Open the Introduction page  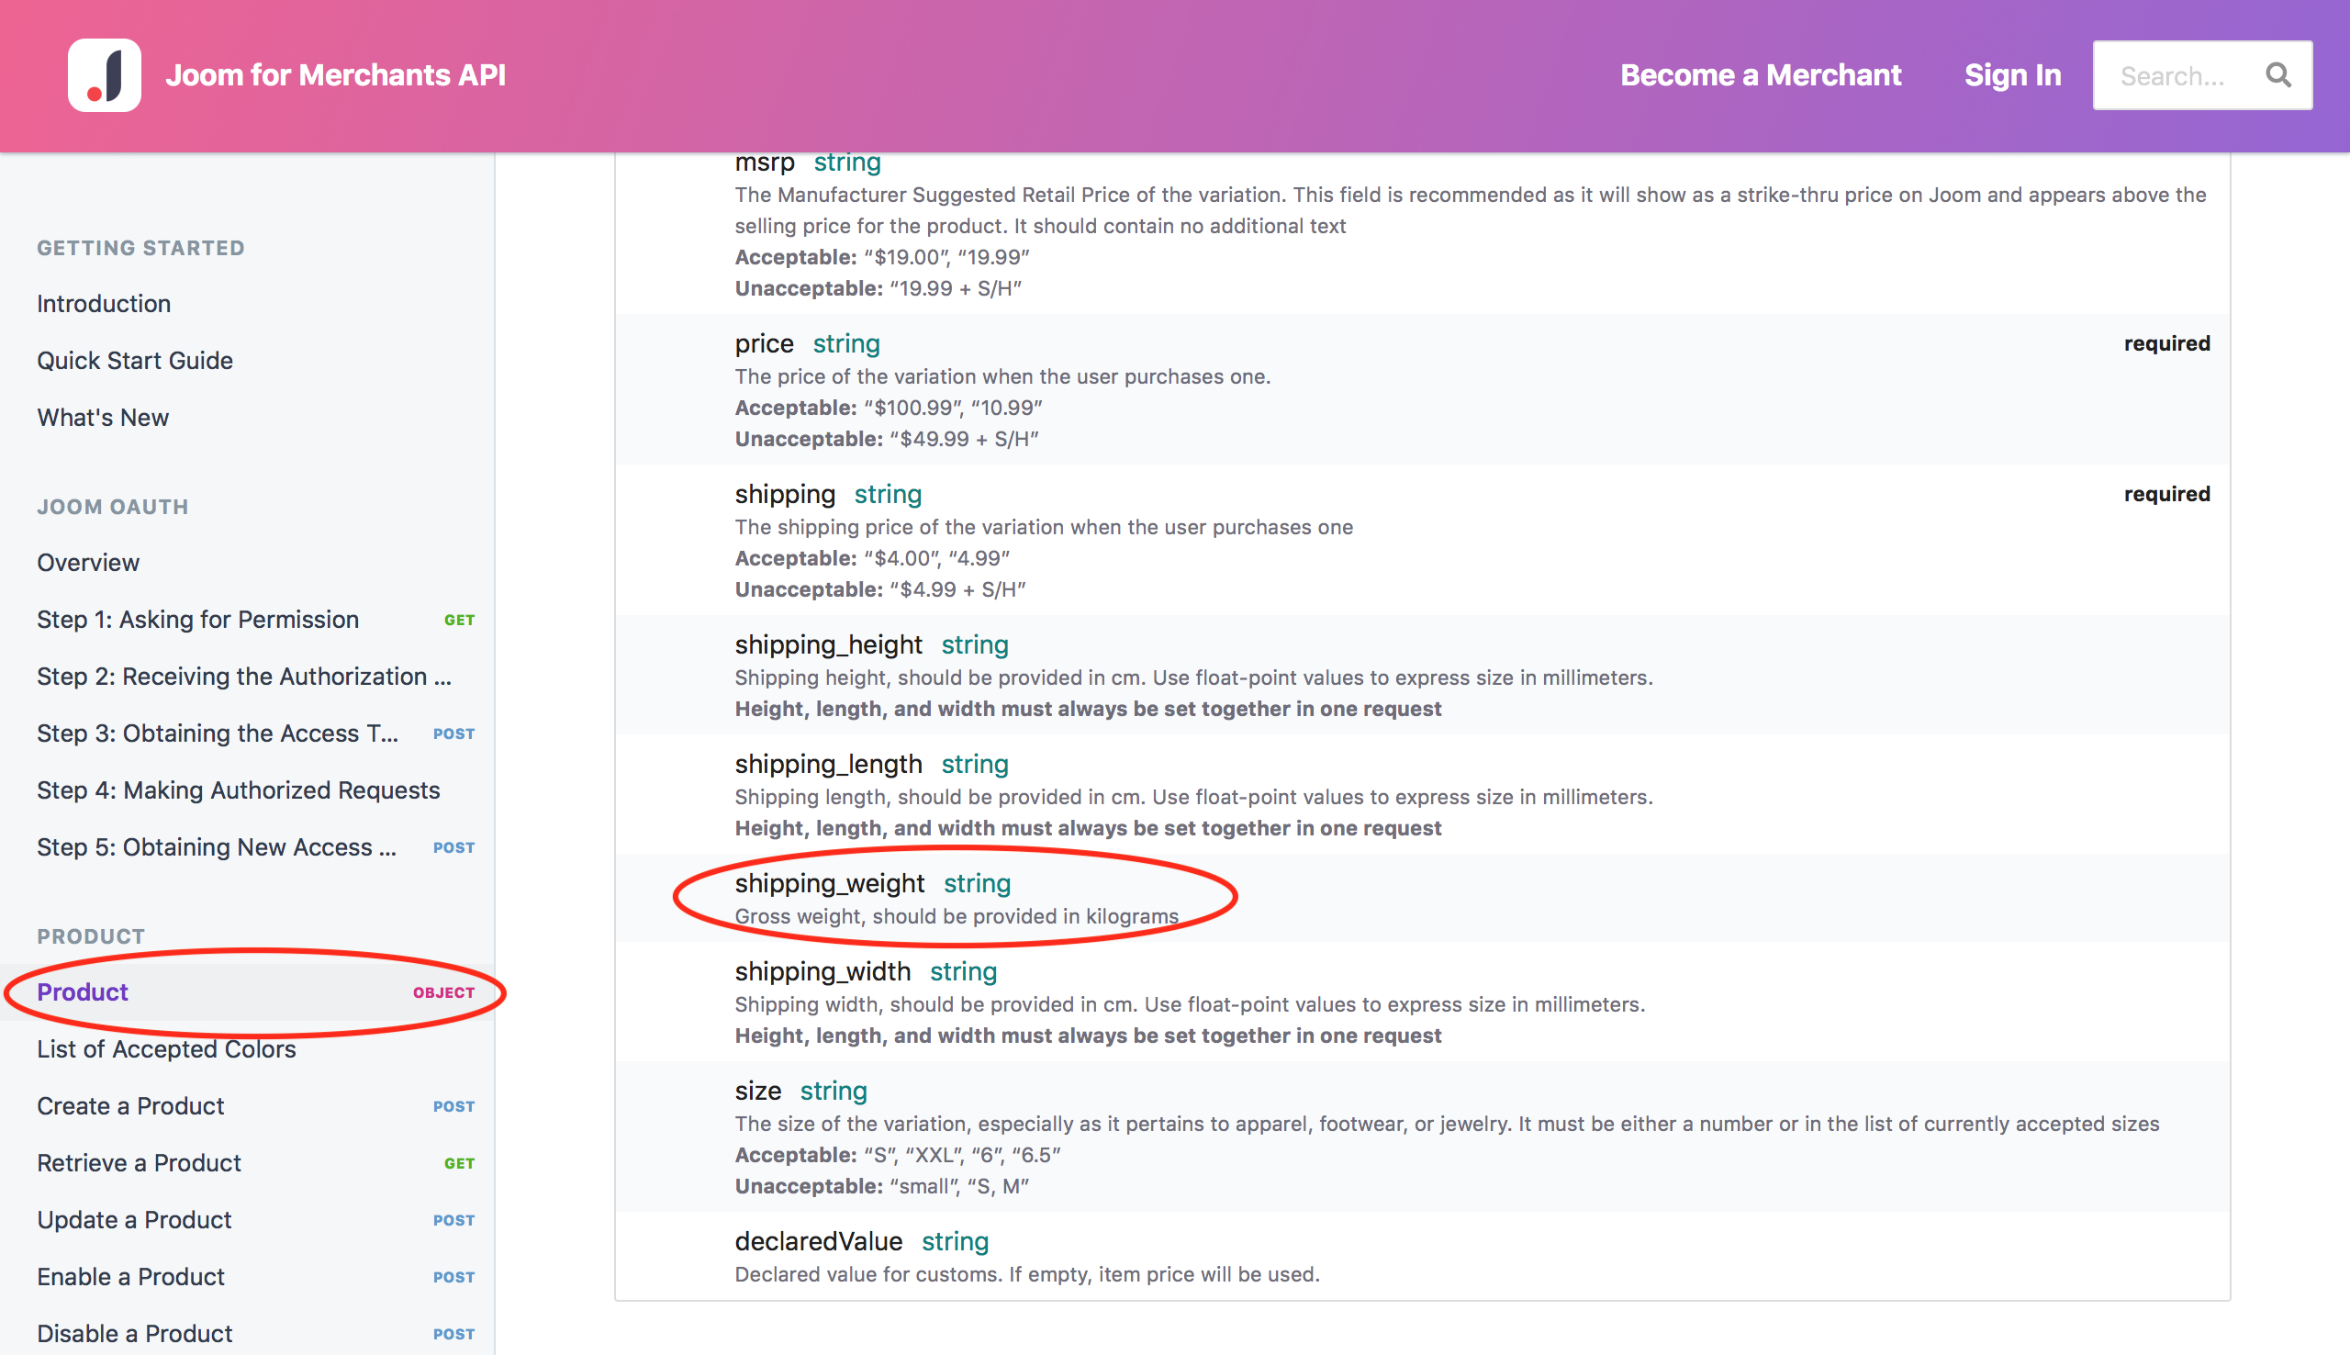tap(105, 303)
